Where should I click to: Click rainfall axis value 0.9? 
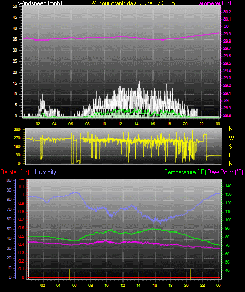[22, 203]
